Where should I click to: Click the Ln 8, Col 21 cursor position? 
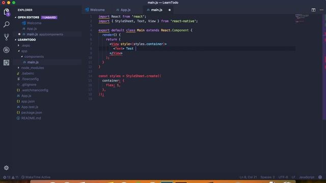(x=248, y=177)
